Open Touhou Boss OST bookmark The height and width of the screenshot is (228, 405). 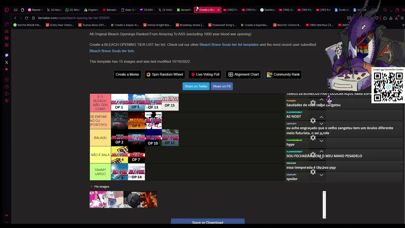[x=92, y=25]
